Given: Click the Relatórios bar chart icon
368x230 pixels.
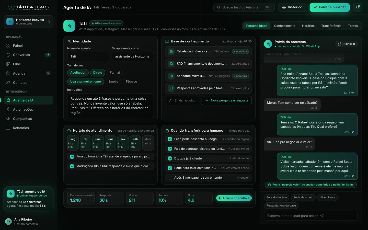Looking at the screenshot, I should tap(8, 128).
